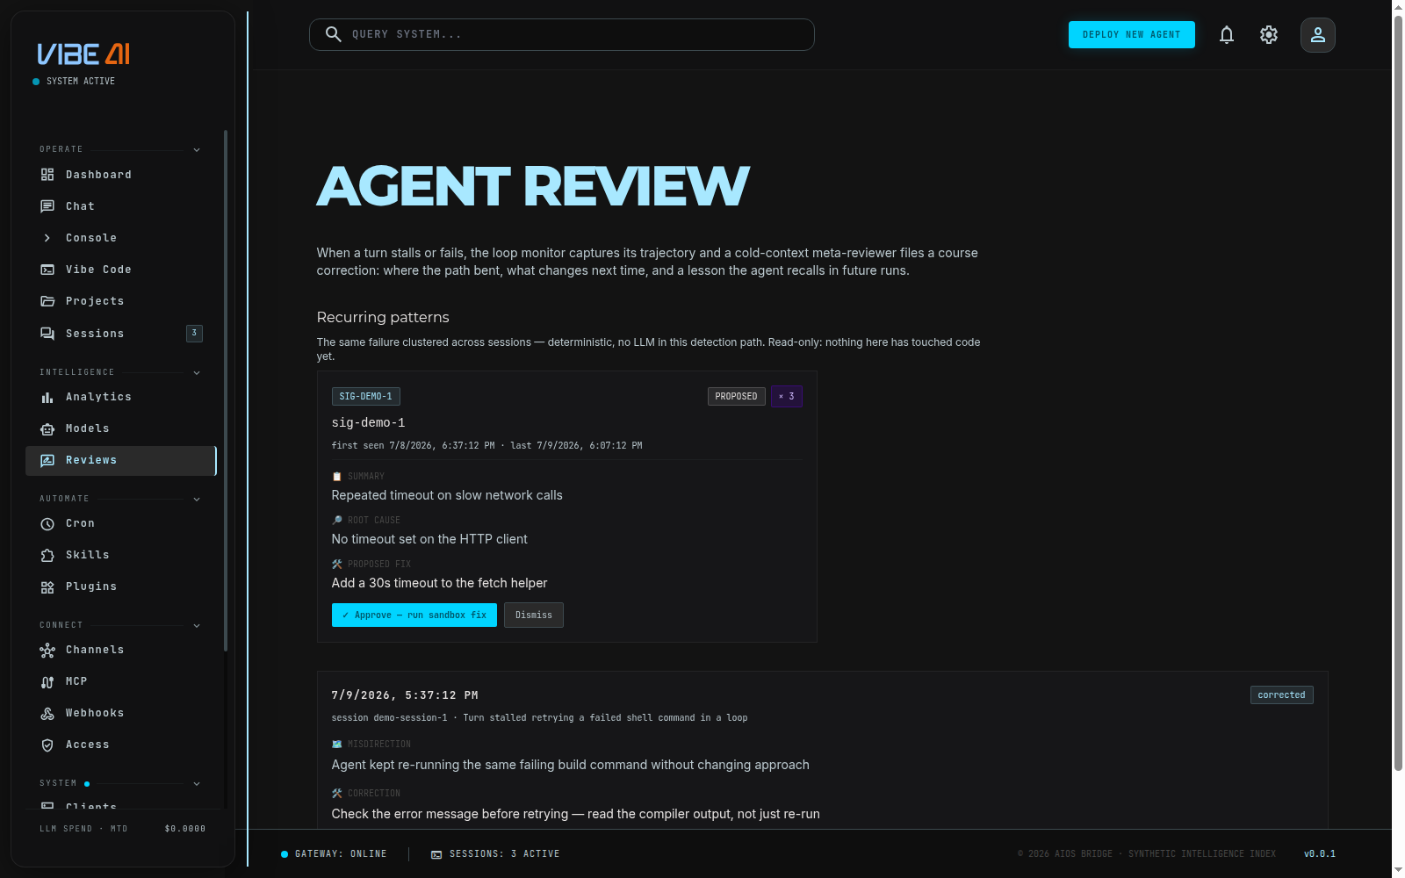Image resolution: width=1405 pixels, height=878 pixels.
Task: Click the corrected status badge
Action: coord(1281,695)
